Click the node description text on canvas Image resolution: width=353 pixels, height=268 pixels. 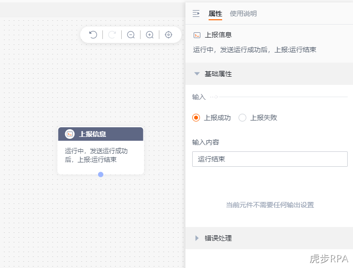(x=96, y=155)
